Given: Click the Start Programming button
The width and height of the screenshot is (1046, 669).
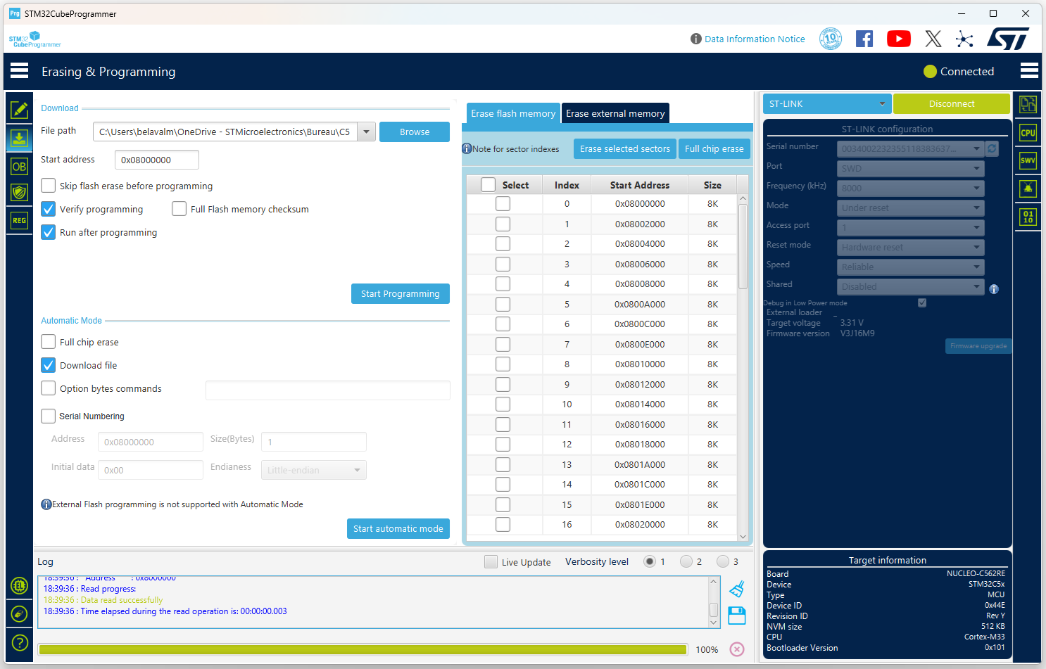Looking at the screenshot, I should click(x=401, y=293).
